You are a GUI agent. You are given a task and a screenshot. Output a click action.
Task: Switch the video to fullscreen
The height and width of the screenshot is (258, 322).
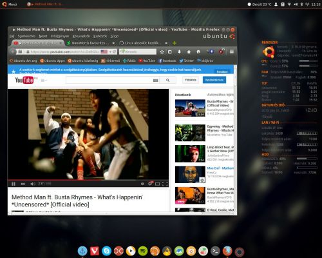coord(165,184)
